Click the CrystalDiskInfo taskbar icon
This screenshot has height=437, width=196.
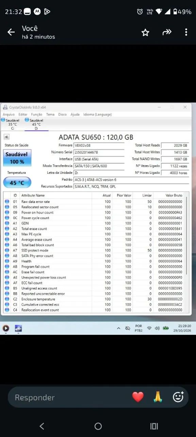click(18, 328)
